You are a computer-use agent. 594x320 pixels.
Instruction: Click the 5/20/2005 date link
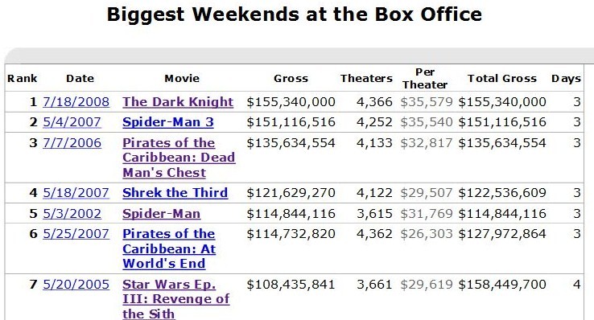76,285
